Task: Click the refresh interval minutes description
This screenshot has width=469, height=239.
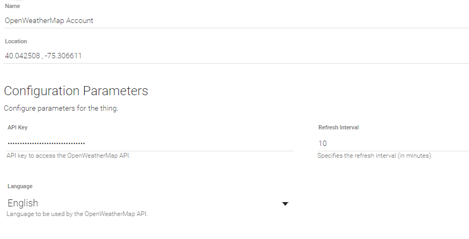Action: click(375, 156)
